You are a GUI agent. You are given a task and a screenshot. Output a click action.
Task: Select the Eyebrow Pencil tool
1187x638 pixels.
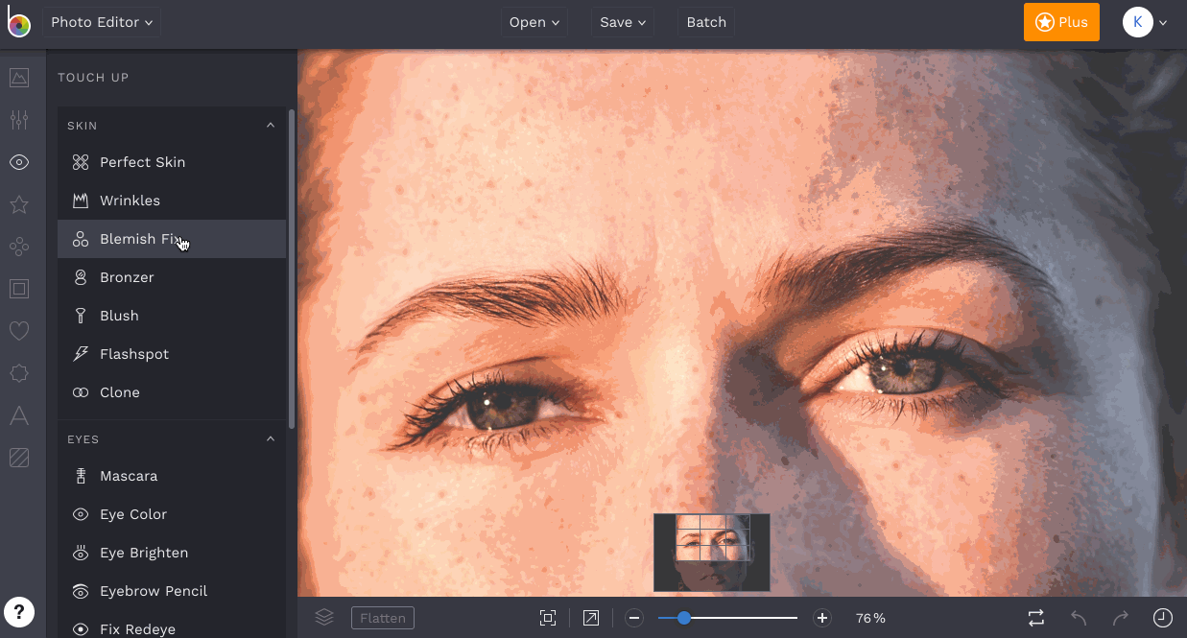(x=172, y=591)
